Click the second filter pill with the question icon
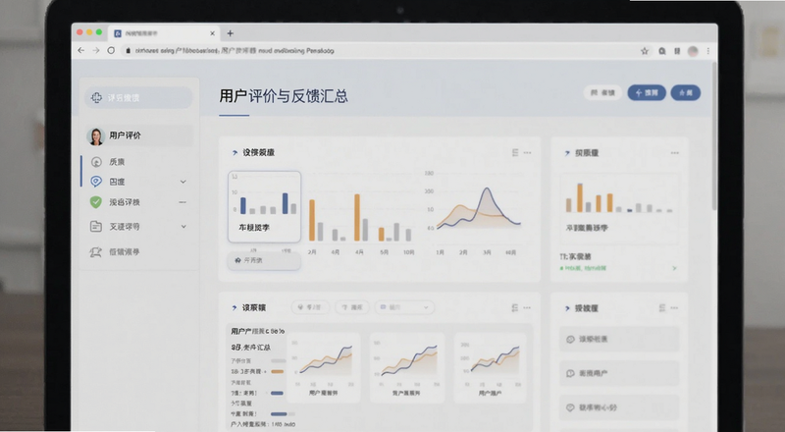Image resolution: width=785 pixels, height=432 pixels. [352, 307]
